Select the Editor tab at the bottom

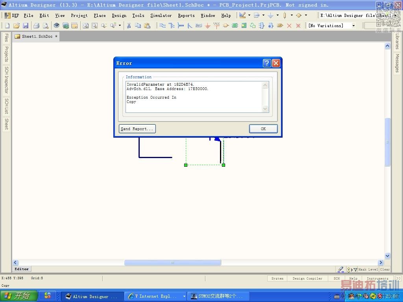pos(22,269)
